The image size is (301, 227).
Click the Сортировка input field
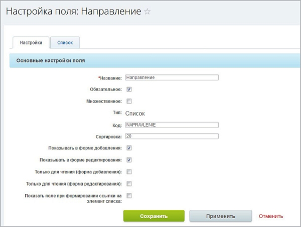coord(172,136)
